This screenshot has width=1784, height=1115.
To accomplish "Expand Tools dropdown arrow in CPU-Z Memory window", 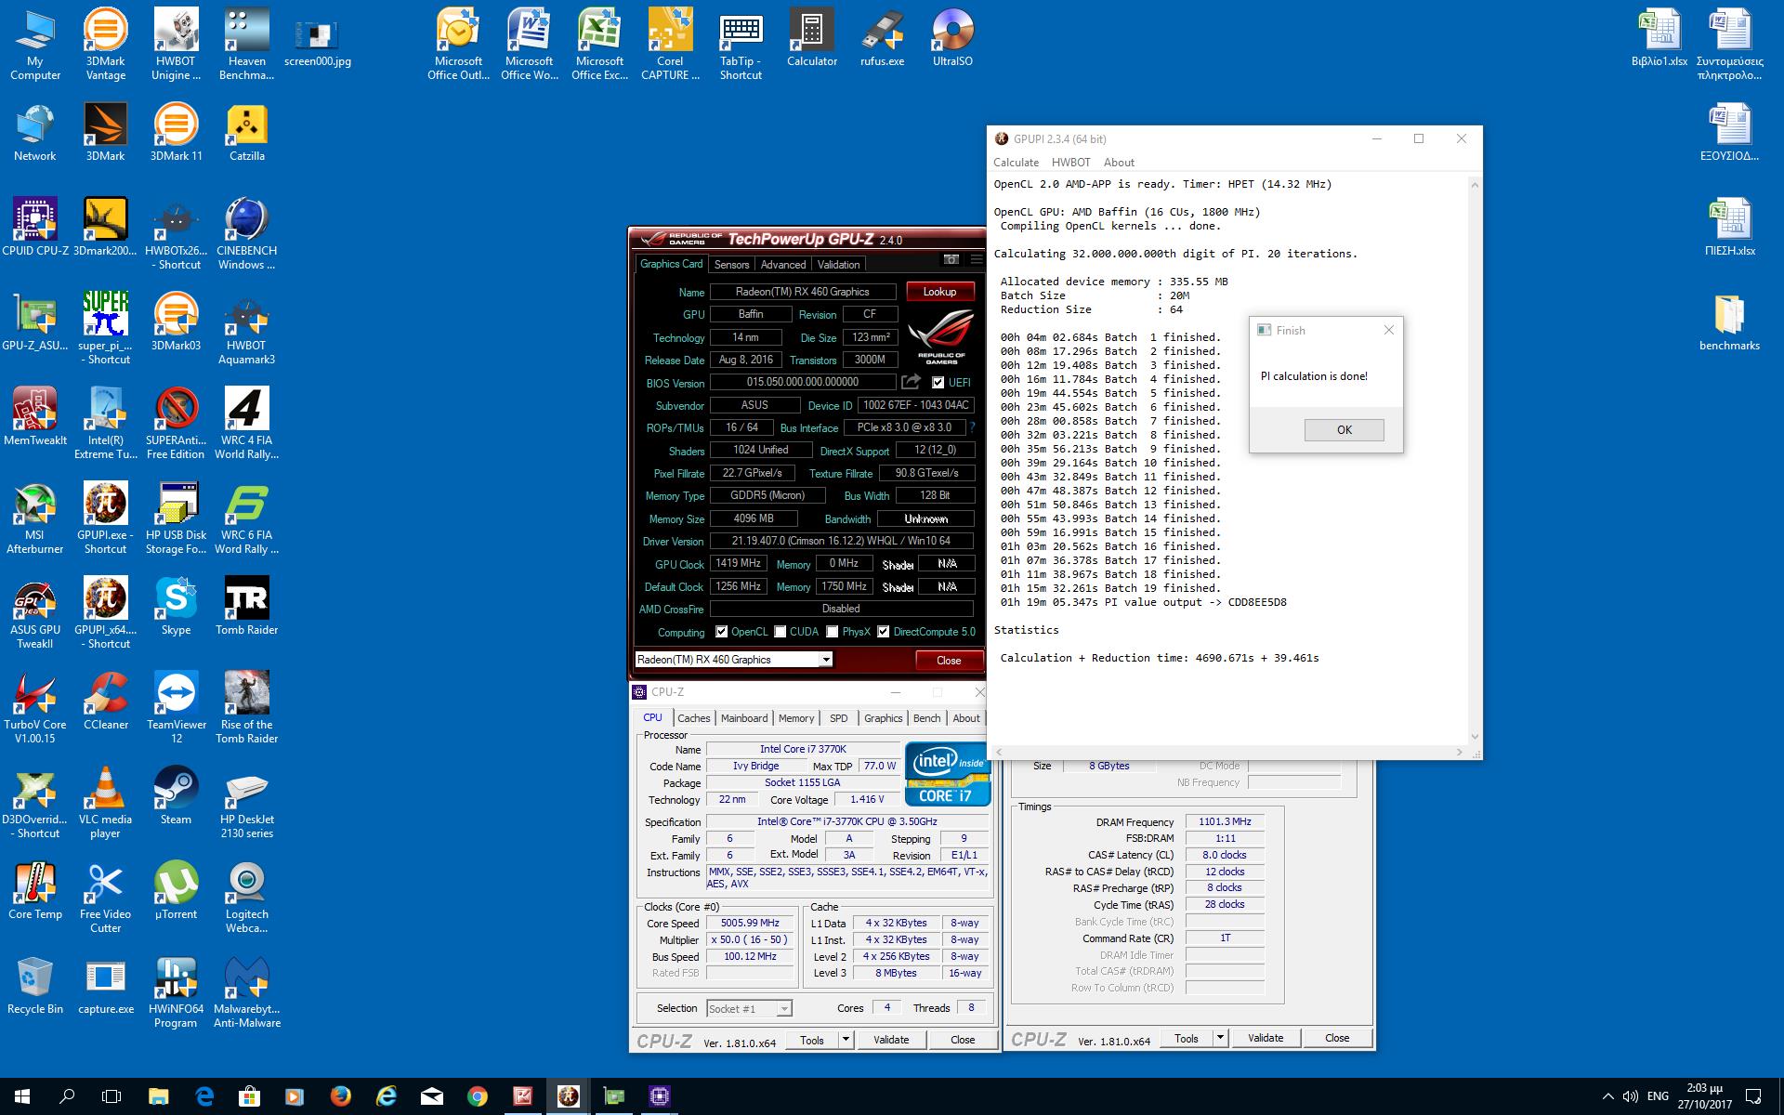I will coord(1220,1038).
